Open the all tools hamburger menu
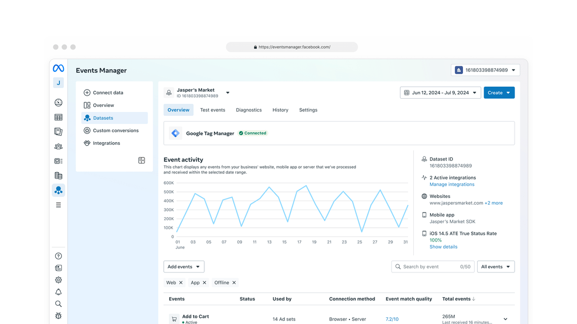The width and height of the screenshot is (577, 324). tap(58, 205)
